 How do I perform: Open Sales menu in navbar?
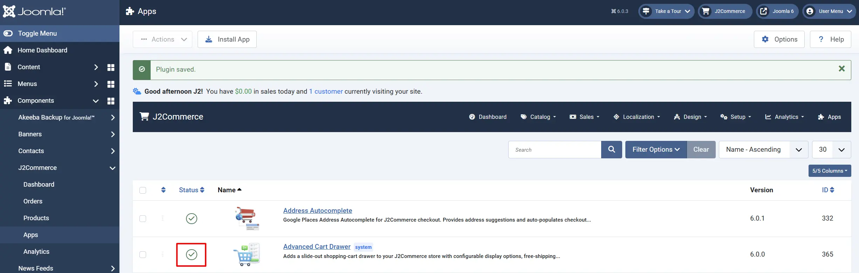tap(584, 117)
